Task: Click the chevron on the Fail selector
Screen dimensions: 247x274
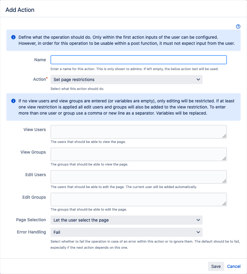Action: coord(198,232)
